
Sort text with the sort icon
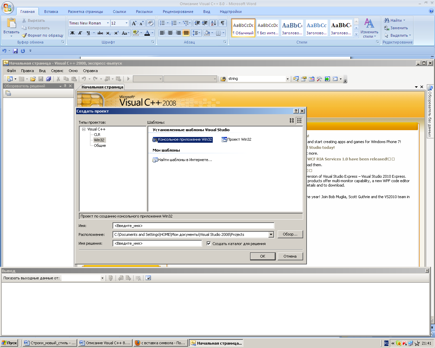click(213, 23)
